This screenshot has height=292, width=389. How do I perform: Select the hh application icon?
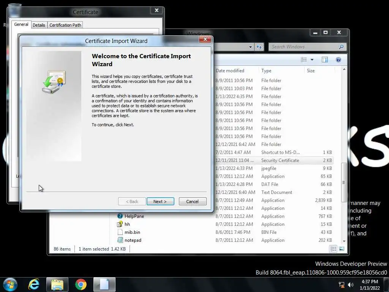[x=120, y=224]
